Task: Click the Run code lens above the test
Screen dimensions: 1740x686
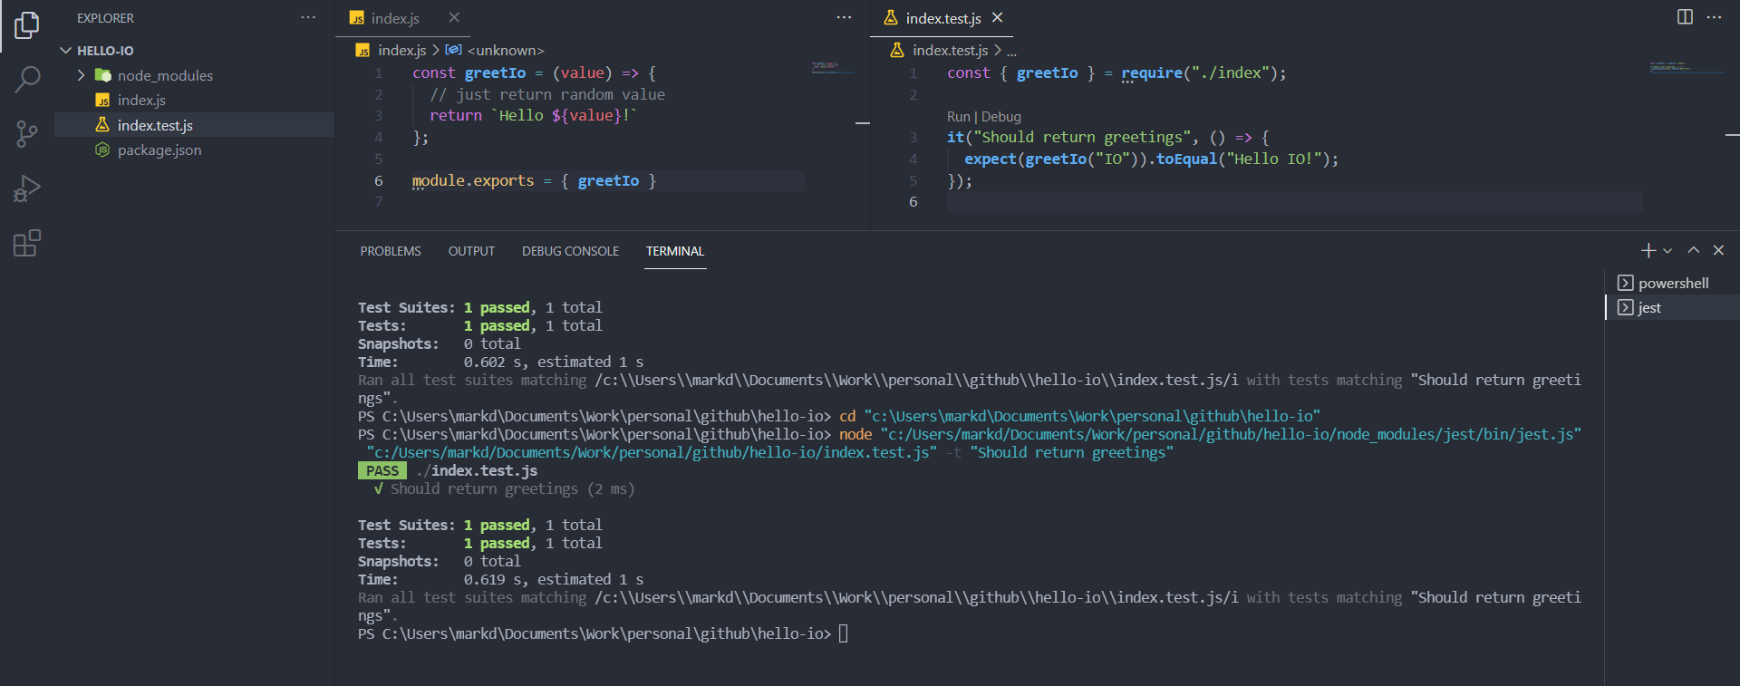Action: pos(958,117)
